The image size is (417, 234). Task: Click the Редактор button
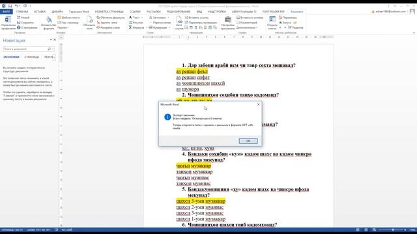296,27
